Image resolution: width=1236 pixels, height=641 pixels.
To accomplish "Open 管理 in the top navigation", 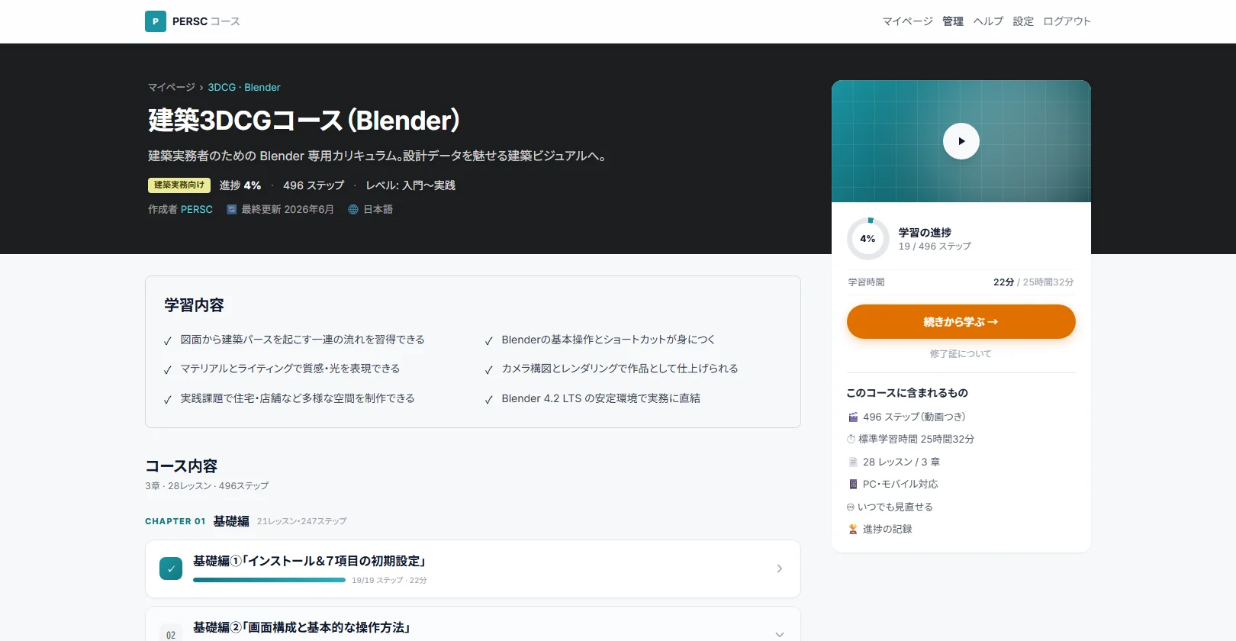I will (953, 21).
